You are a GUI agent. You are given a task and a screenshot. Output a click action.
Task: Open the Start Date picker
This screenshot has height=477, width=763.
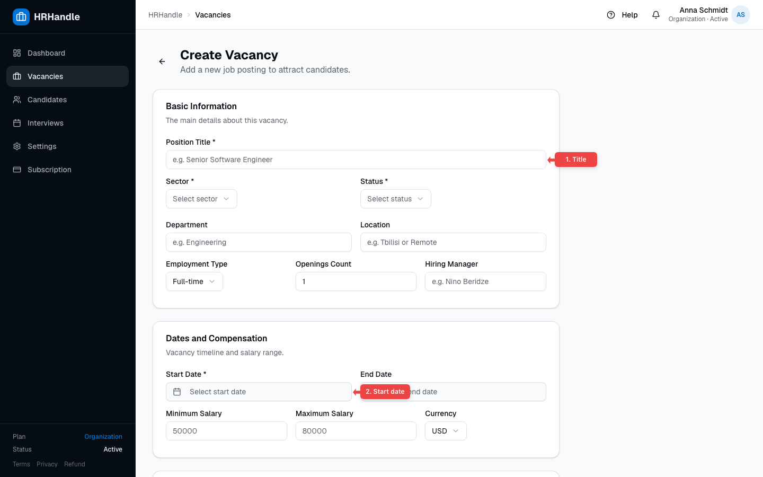click(259, 392)
